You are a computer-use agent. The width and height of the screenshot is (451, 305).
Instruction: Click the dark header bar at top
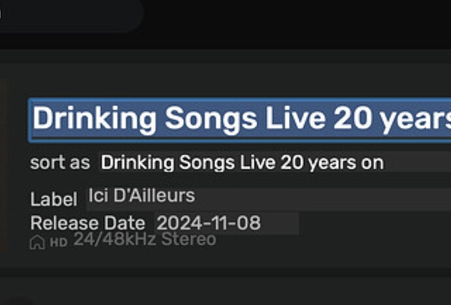pyautogui.click(x=296, y=23)
